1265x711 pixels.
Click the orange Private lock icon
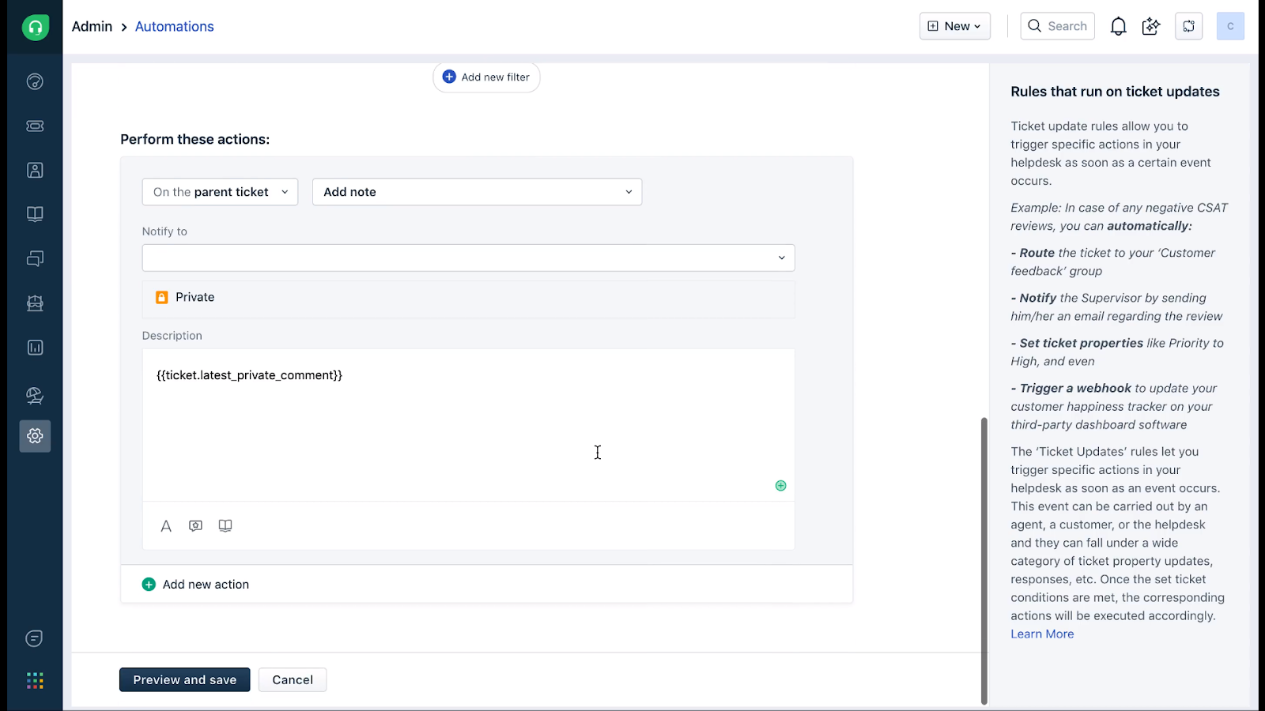coord(161,297)
